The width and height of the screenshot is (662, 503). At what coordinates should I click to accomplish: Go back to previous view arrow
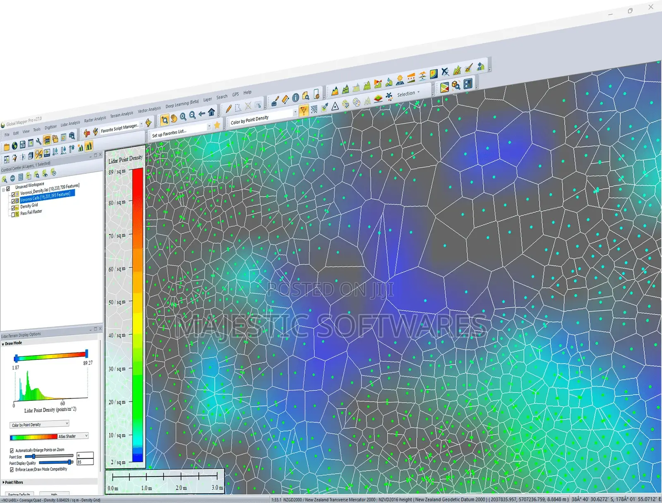(202, 113)
